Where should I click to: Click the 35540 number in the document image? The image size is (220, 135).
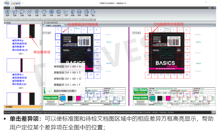click(x=136, y=33)
